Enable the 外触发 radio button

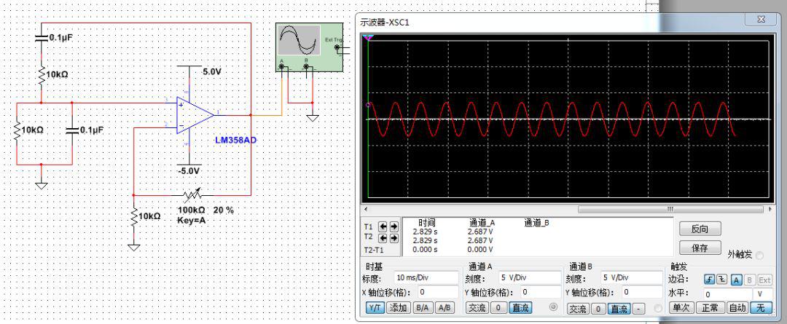click(x=760, y=255)
